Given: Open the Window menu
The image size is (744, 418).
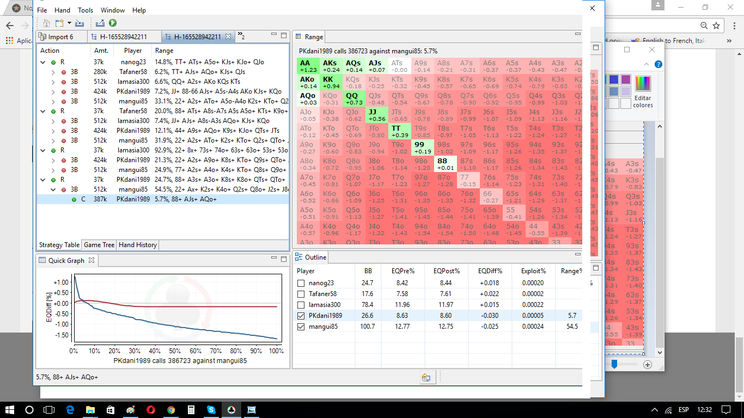Looking at the screenshot, I should (113, 10).
